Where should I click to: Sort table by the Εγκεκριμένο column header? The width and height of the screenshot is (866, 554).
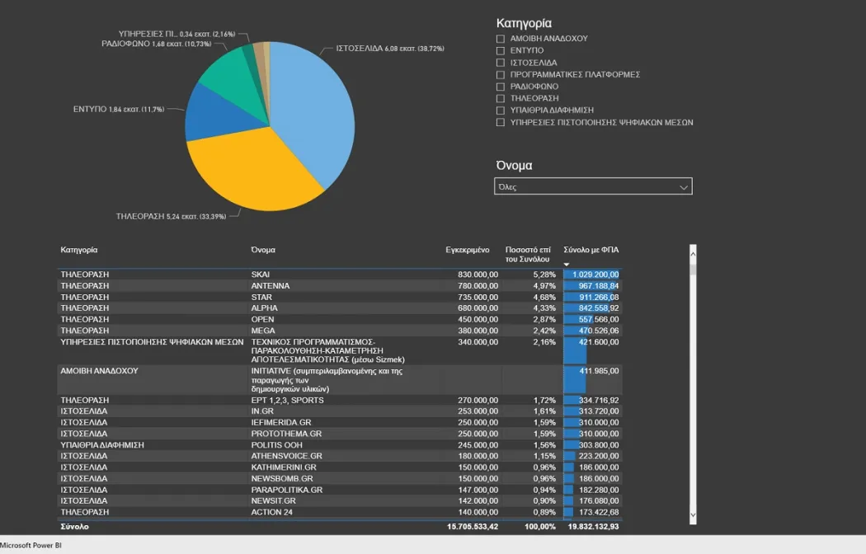click(x=468, y=249)
